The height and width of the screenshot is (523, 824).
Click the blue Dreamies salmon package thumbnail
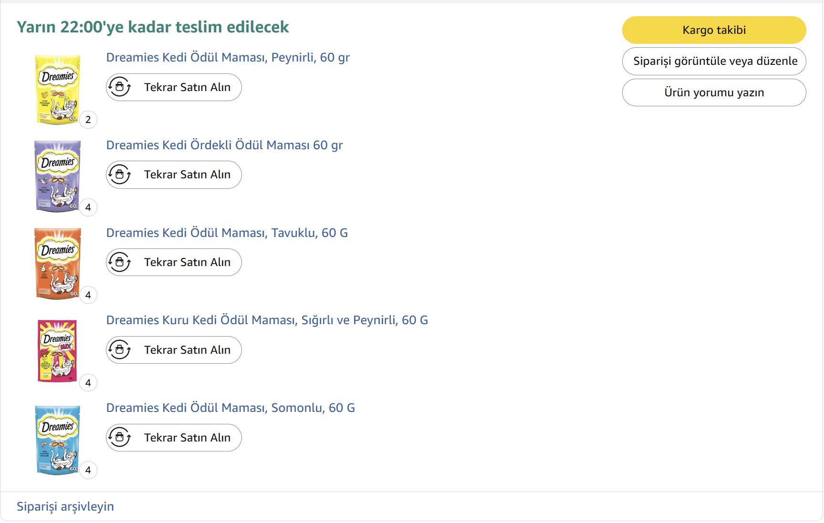(58, 440)
